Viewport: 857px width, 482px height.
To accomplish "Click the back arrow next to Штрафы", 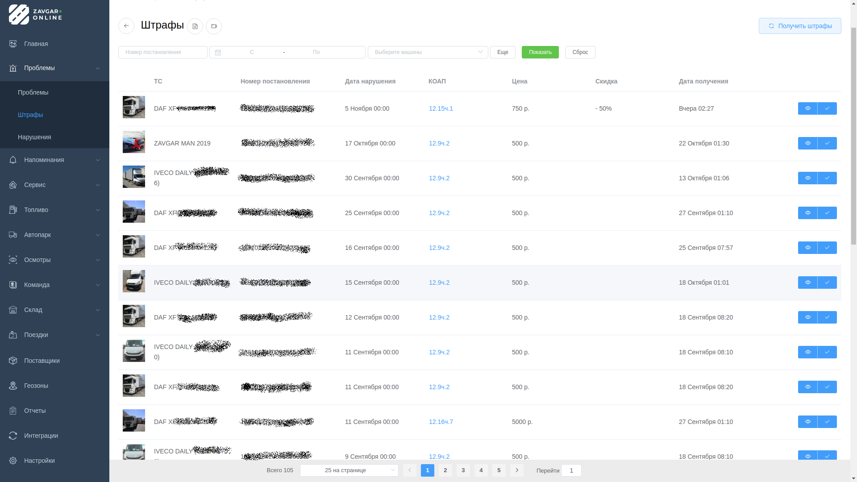I will [x=126, y=26].
